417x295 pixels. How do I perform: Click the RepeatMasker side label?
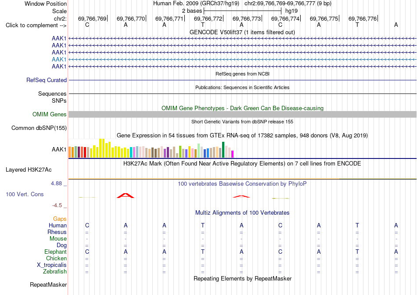[x=48, y=284]
